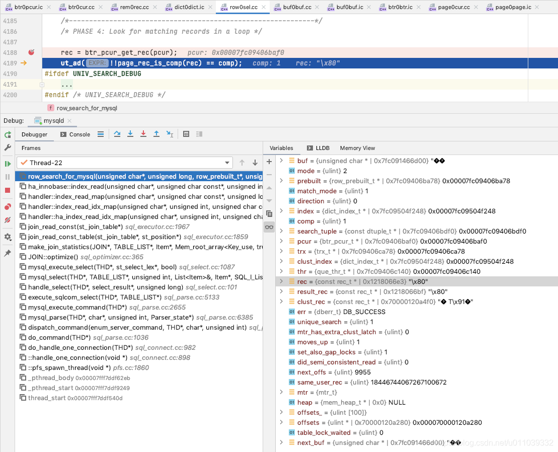Select the heap NULL variable

(417, 402)
